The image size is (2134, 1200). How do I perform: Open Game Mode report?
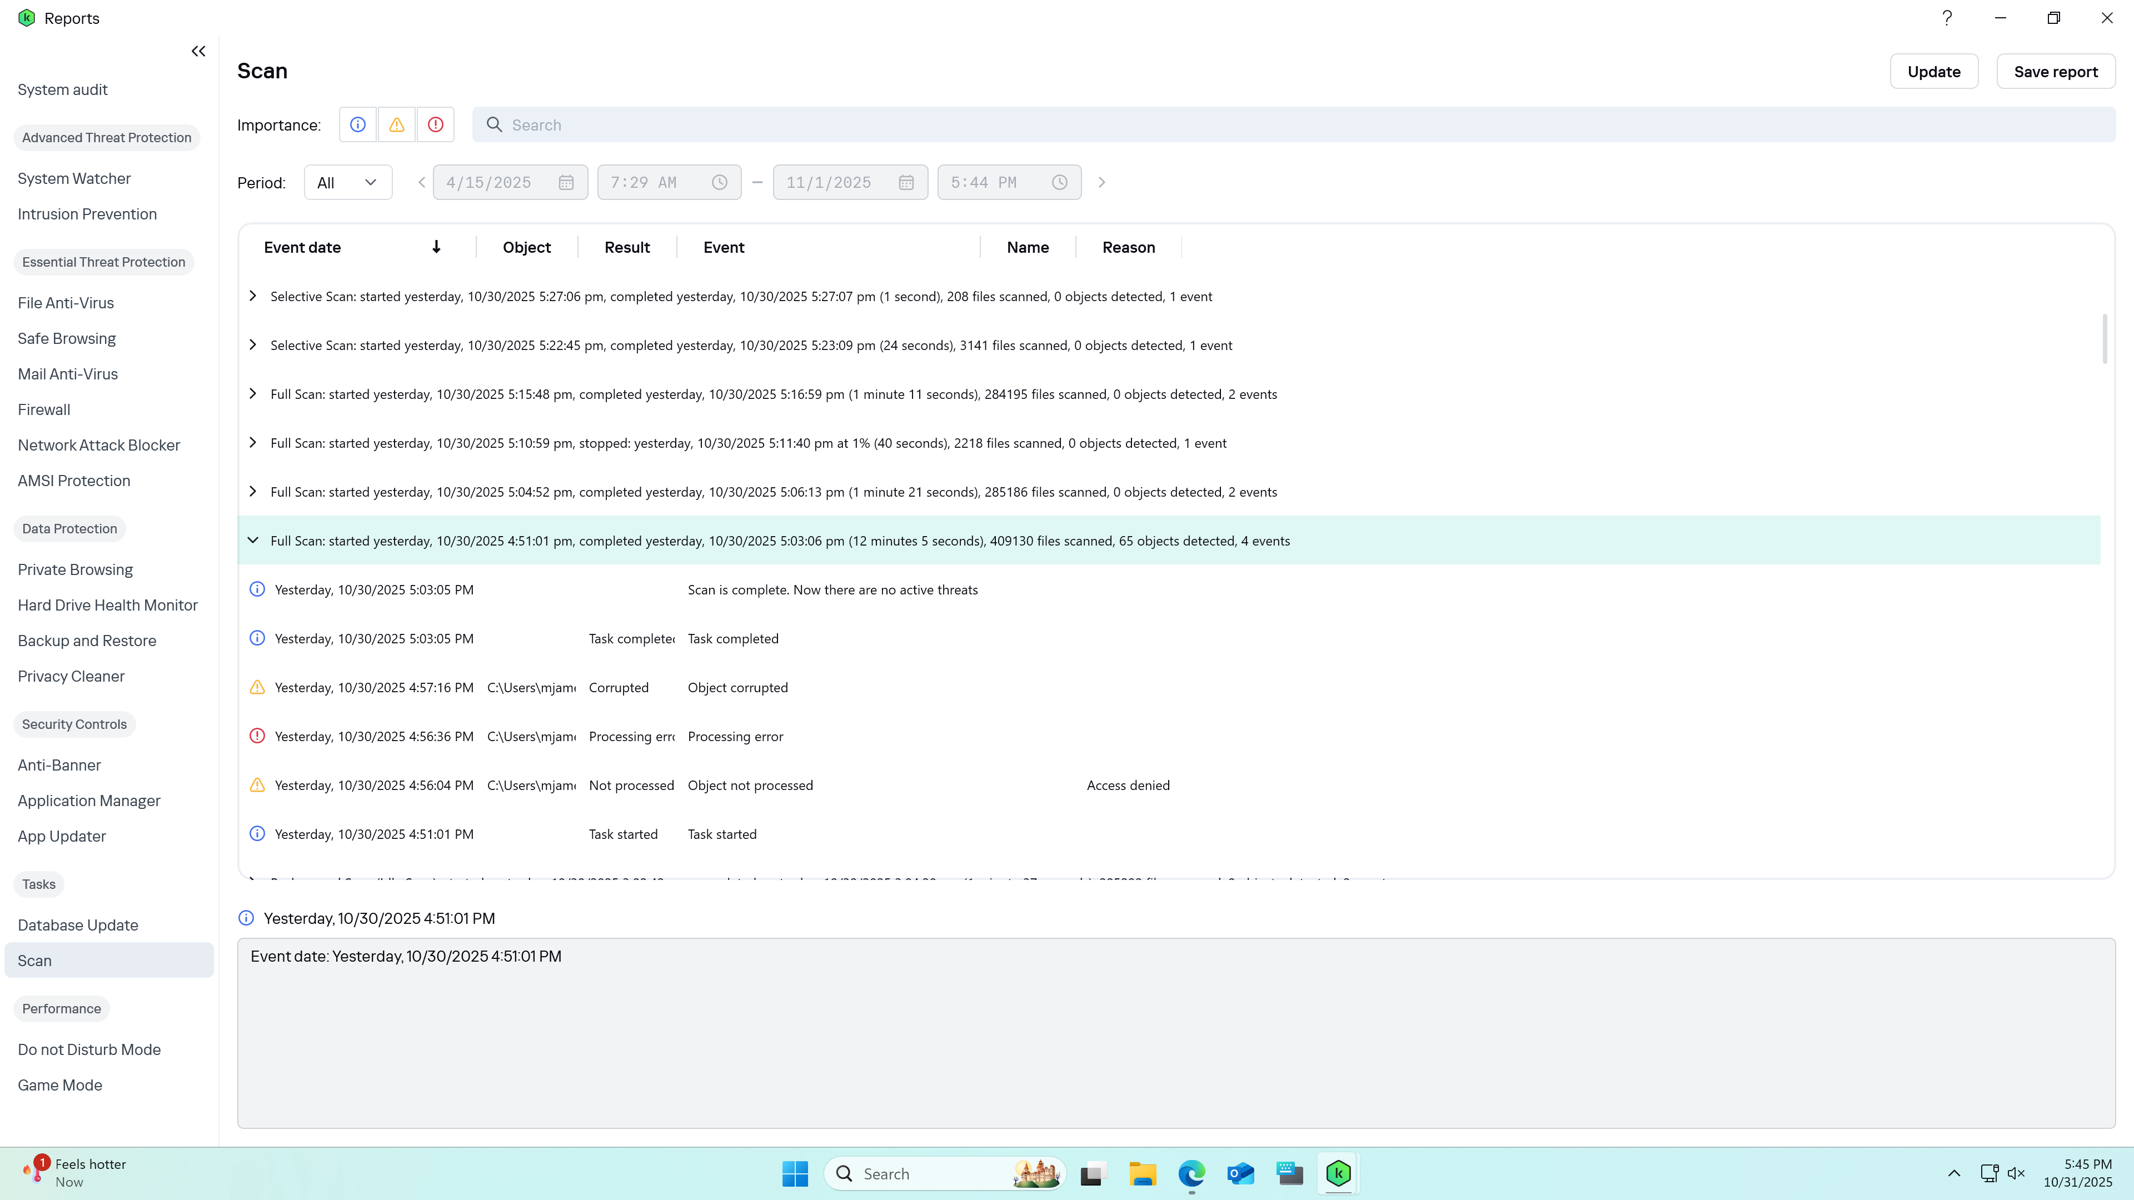pyautogui.click(x=59, y=1085)
